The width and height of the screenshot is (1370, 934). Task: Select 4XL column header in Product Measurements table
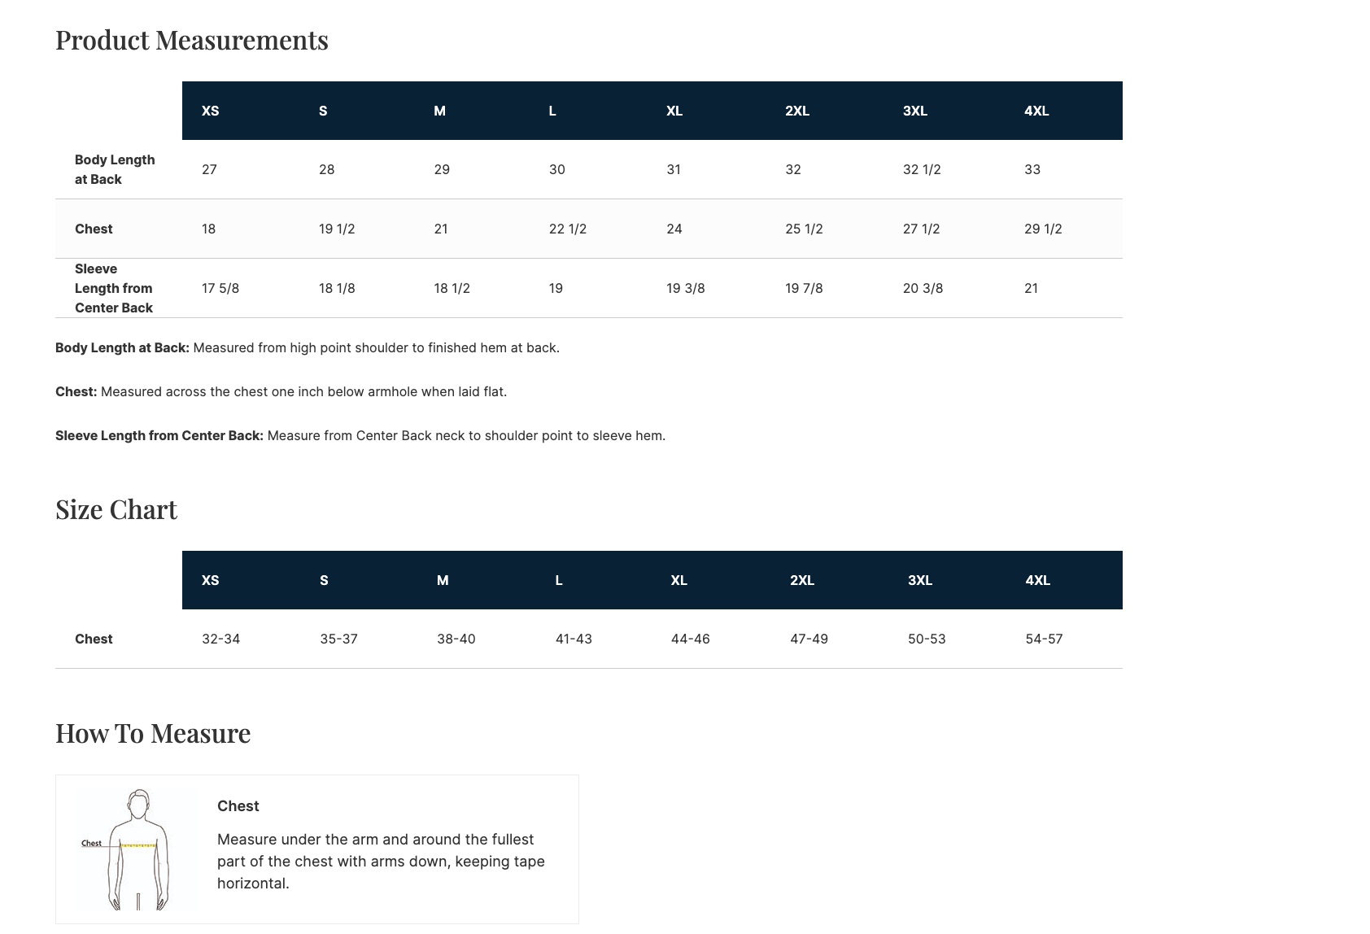click(1036, 111)
